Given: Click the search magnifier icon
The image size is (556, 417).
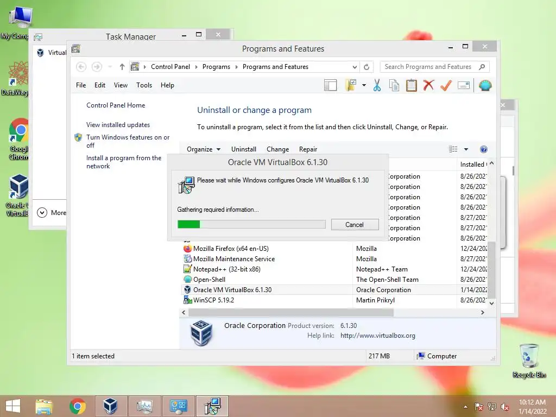Looking at the screenshot, I should coord(482,67).
